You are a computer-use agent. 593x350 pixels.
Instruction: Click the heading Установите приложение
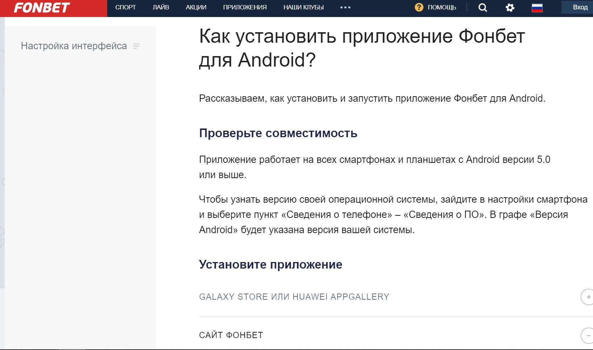pyautogui.click(x=271, y=265)
